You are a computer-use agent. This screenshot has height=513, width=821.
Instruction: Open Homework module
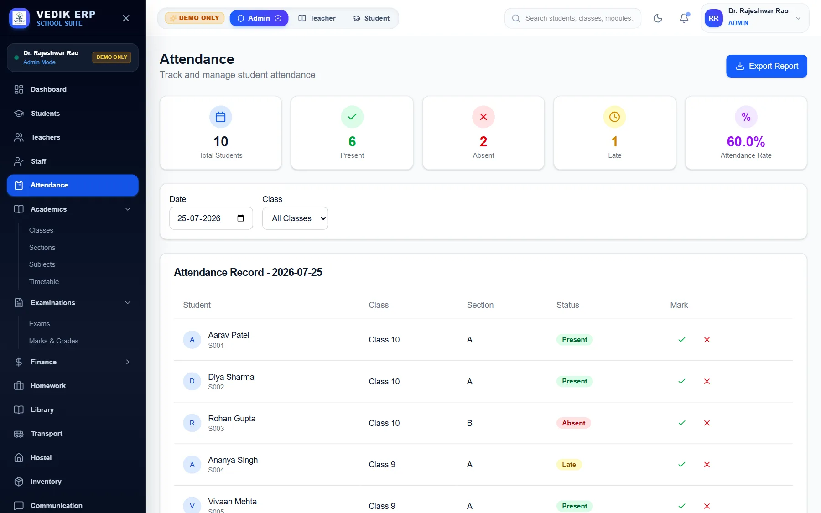[73, 386]
